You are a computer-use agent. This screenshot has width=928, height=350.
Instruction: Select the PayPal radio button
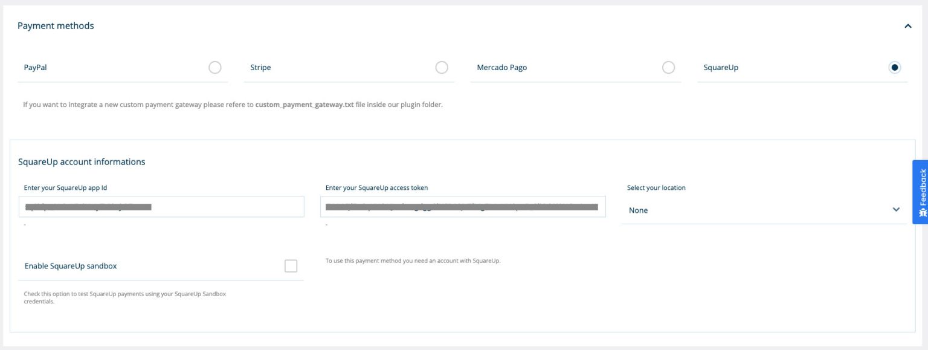(214, 68)
